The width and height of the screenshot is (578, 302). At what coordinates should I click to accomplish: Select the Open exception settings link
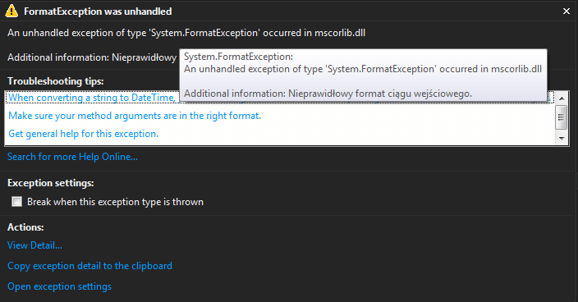(59, 286)
